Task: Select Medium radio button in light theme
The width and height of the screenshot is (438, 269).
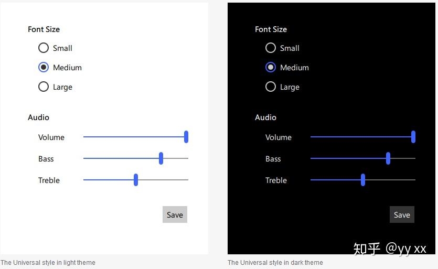Action: coord(44,68)
